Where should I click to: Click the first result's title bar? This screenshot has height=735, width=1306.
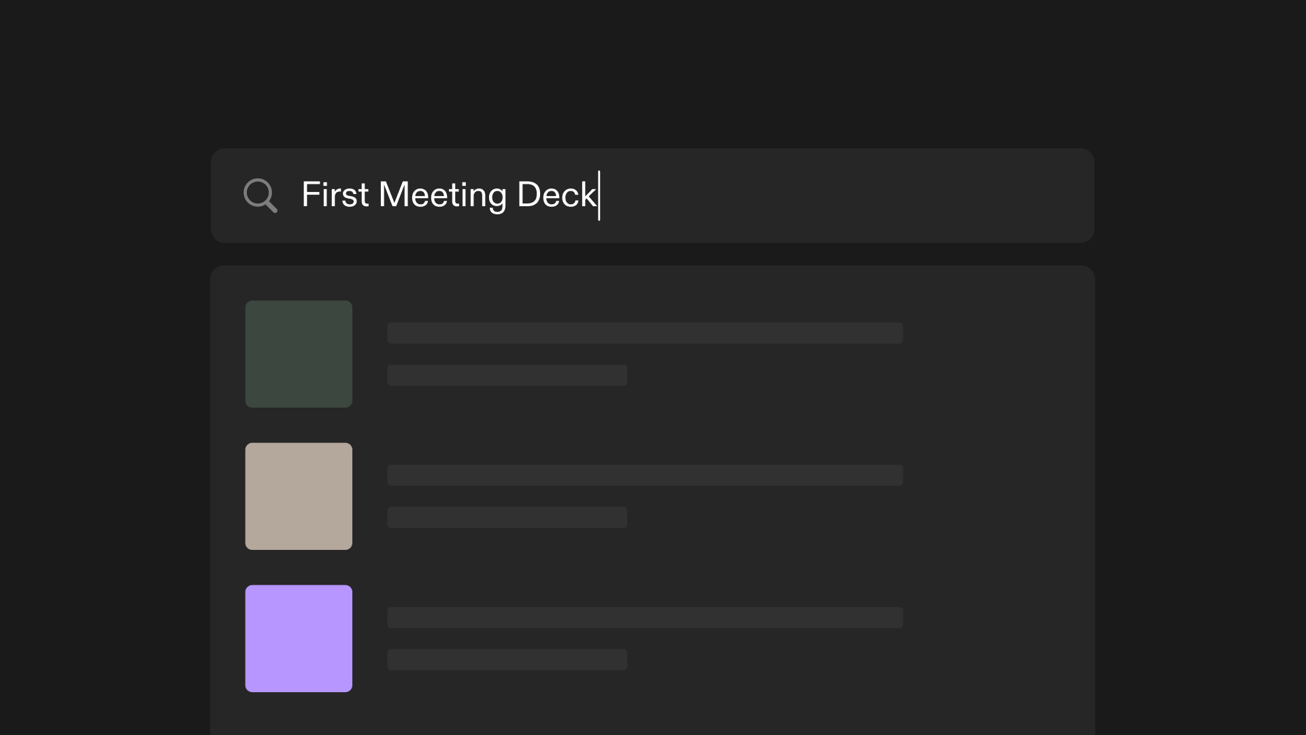[644, 333]
